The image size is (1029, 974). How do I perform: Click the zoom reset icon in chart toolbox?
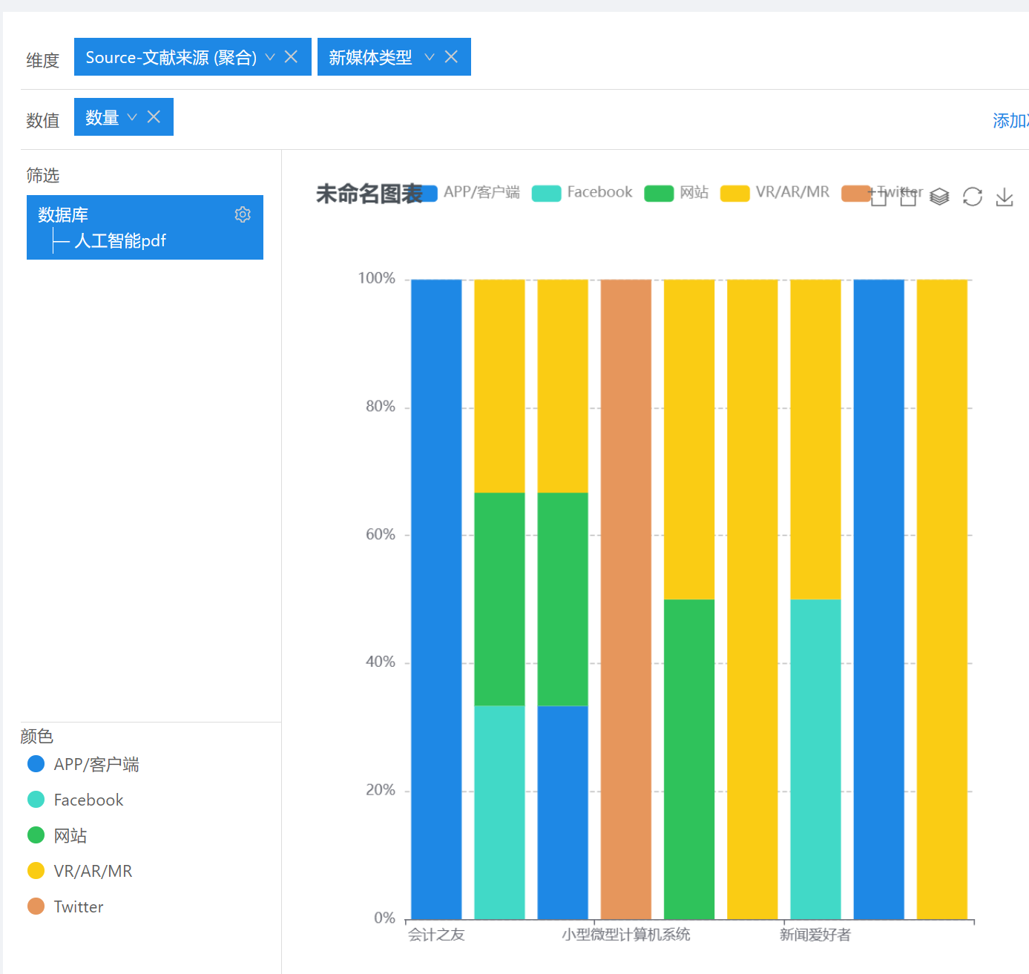pyautogui.click(x=909, y=197)
